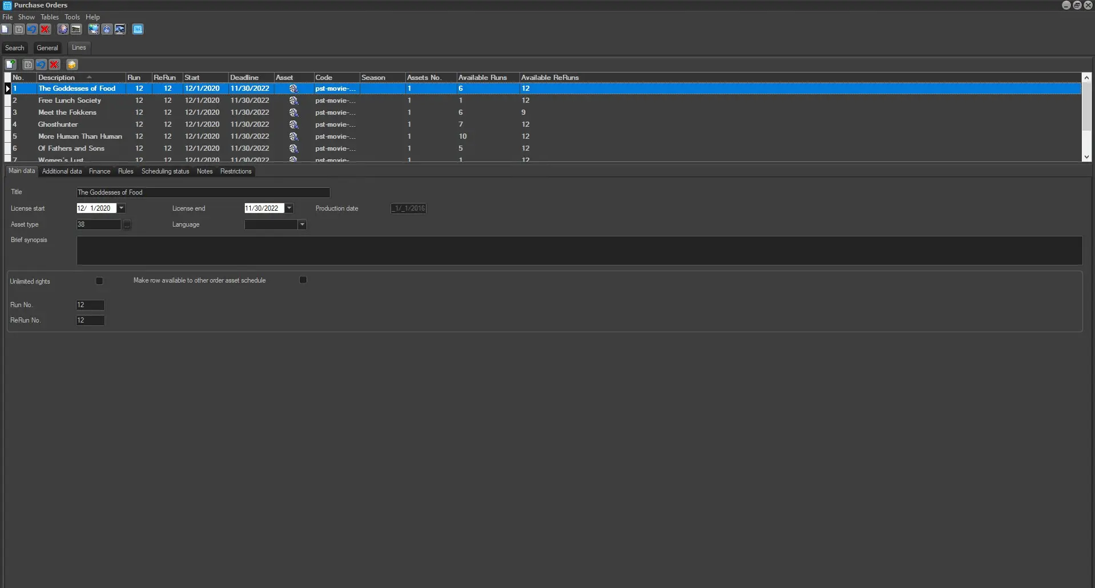Click the Asset type browse ellipsis button
1095x588 pixels.
point(127,225)
